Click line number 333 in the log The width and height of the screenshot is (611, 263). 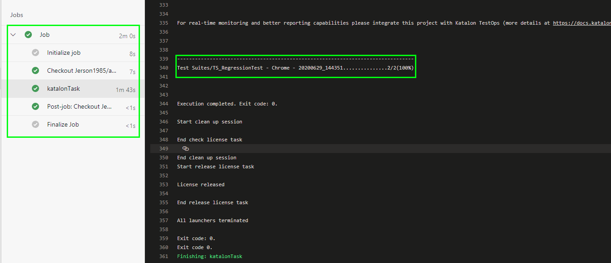(164, 4)
